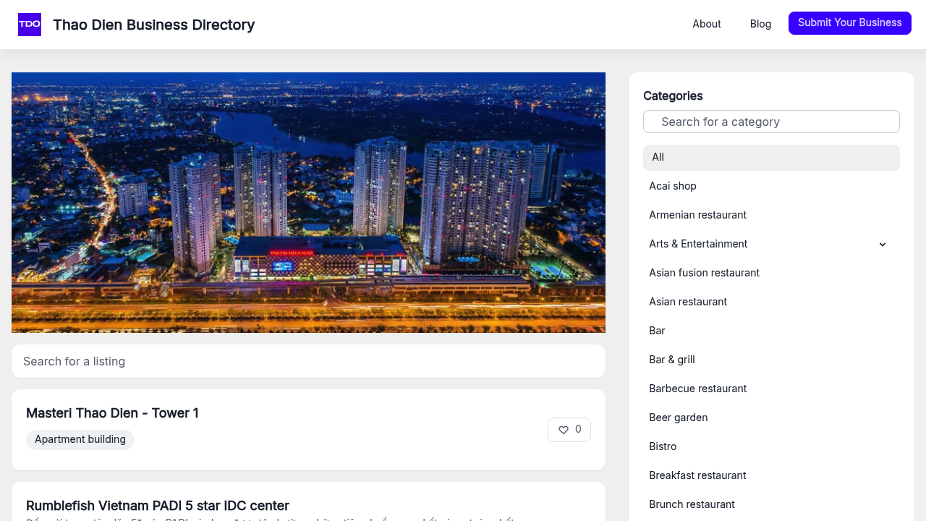Click the TDO logo icon in the header
Image resolution: width=926 pixels, height=521 pixels.
[30, 24]
